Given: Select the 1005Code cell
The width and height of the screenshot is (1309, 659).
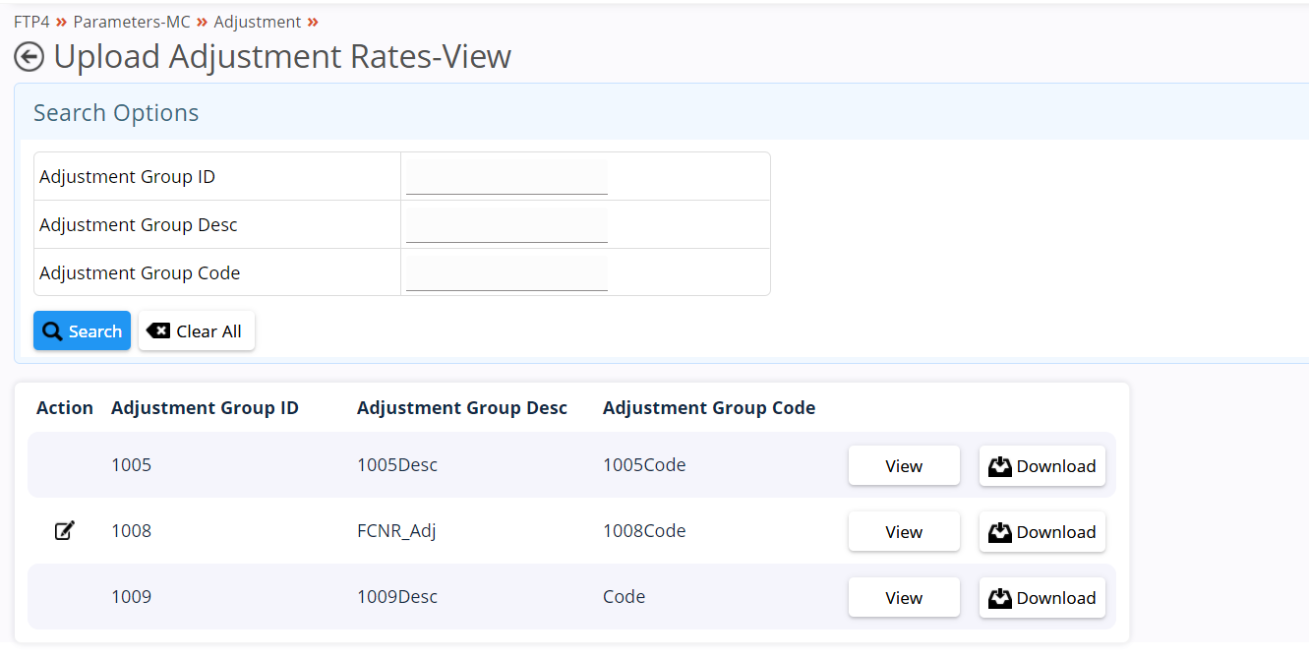Looking at the screenshot, I should point(644,465).
